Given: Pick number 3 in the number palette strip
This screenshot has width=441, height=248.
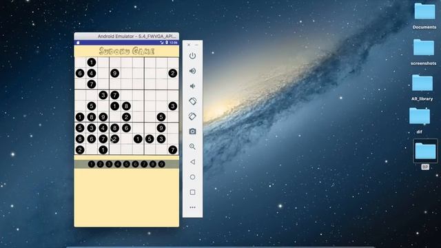Looking at the screenshot, I should [109, 164].
